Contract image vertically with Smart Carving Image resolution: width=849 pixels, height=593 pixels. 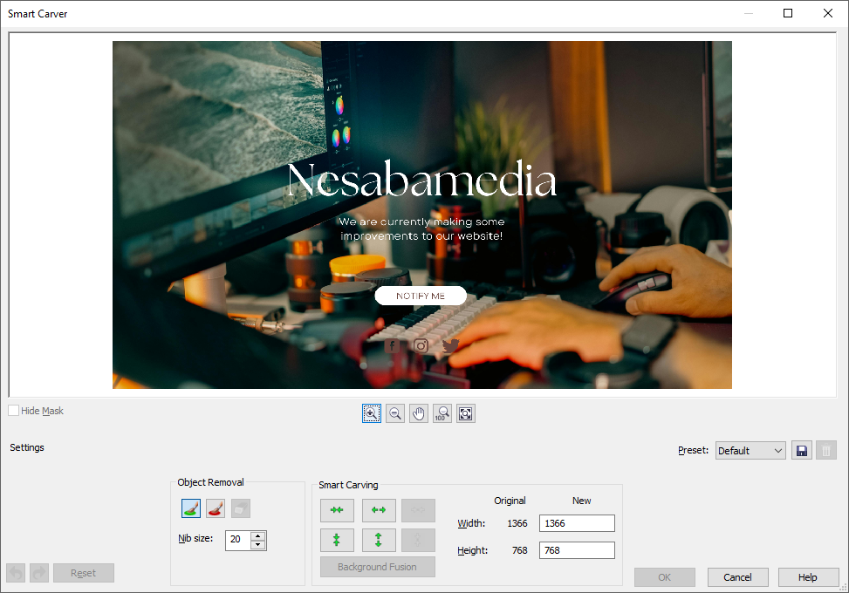click(337, 541)
